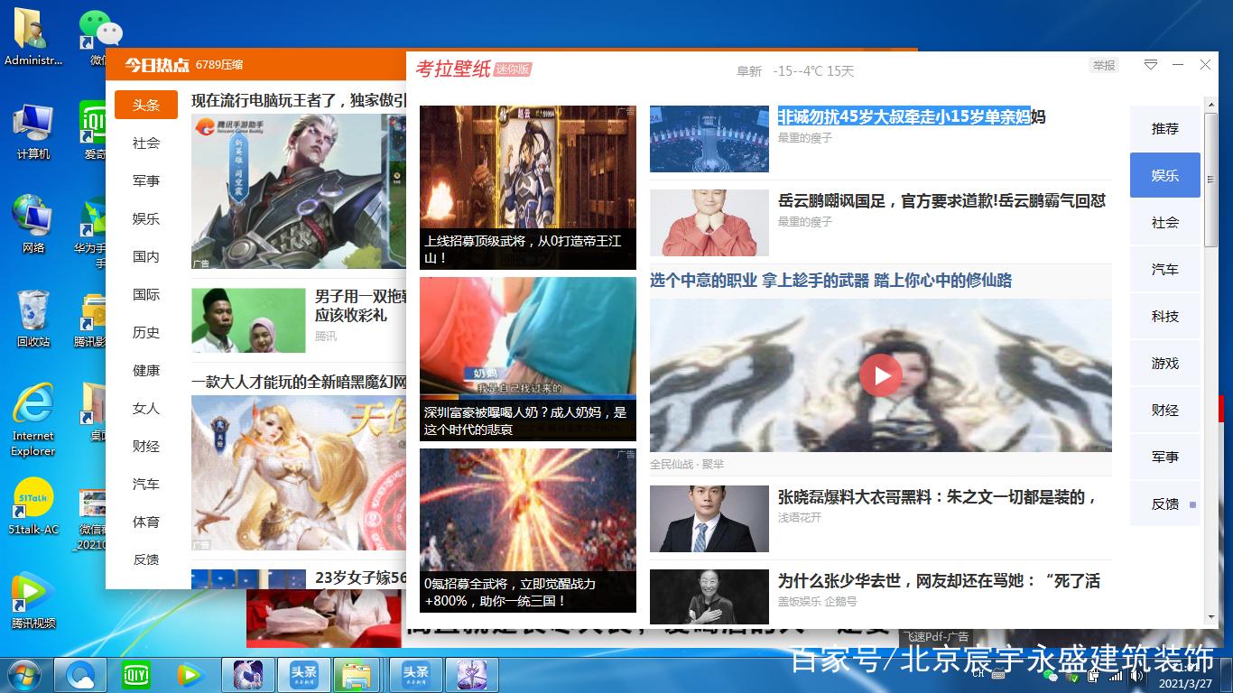The height and width of the screenshot is (693, 1233).
Task: Open headline 岳云鹏嘲讽国足 article
Action: [941, 200]
